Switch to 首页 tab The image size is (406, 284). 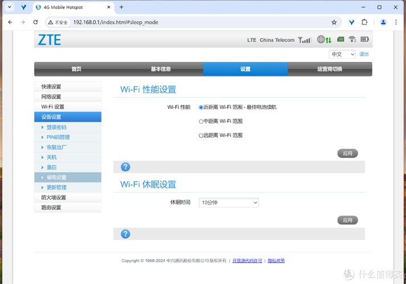click(76, 69)
